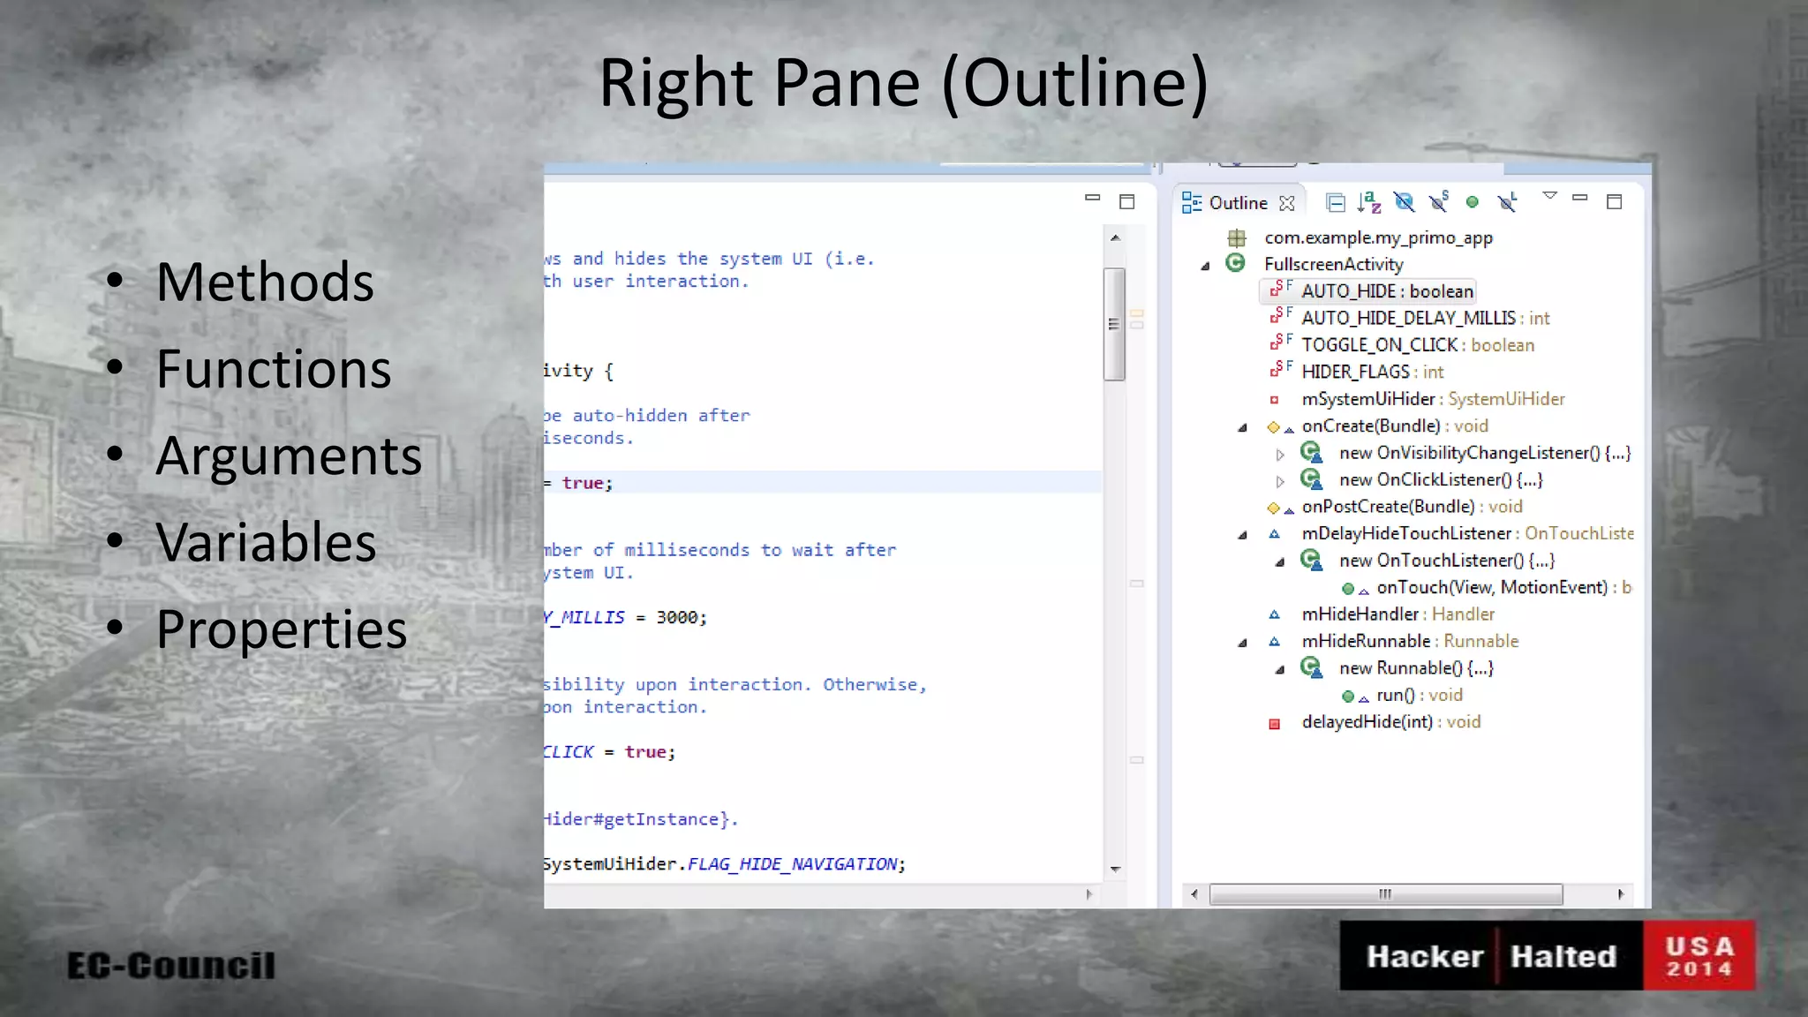Viewport: 1808px width, 1017px height.
Task: Select mHideHandler : Handler field
Action: [1397, 614]
